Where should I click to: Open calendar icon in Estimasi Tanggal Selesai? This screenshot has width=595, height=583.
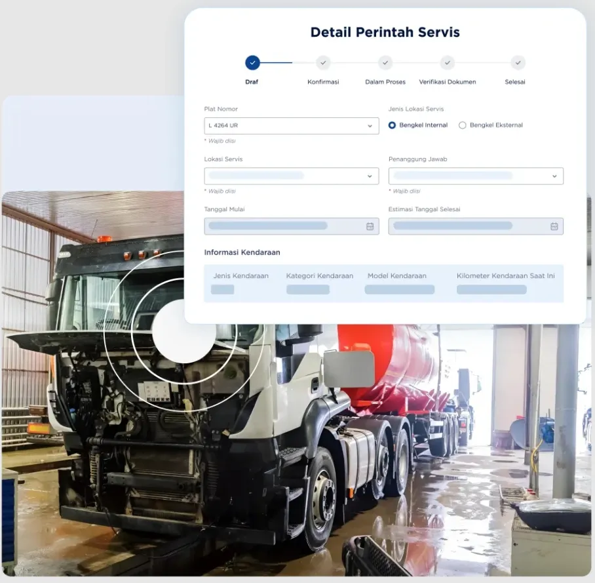(x=554, y=226)
